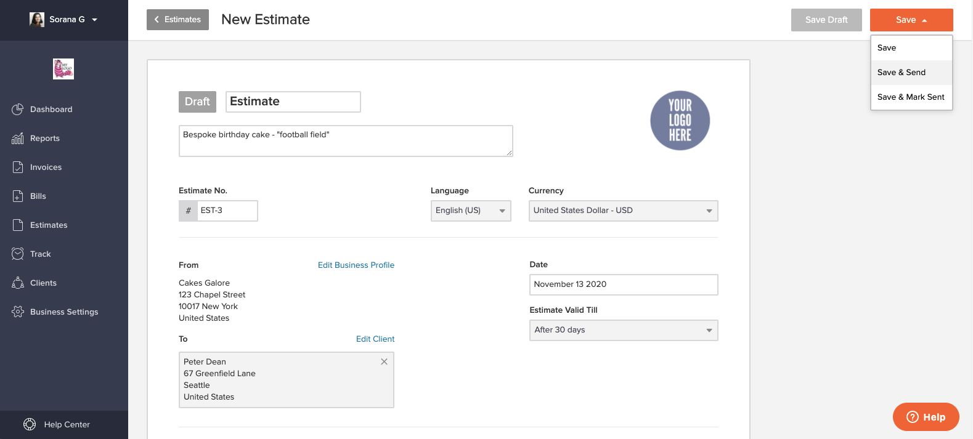This screenshot has width=973, height=439.
Task: Open the Edit Business Profile link
Action: coord(356,265)
